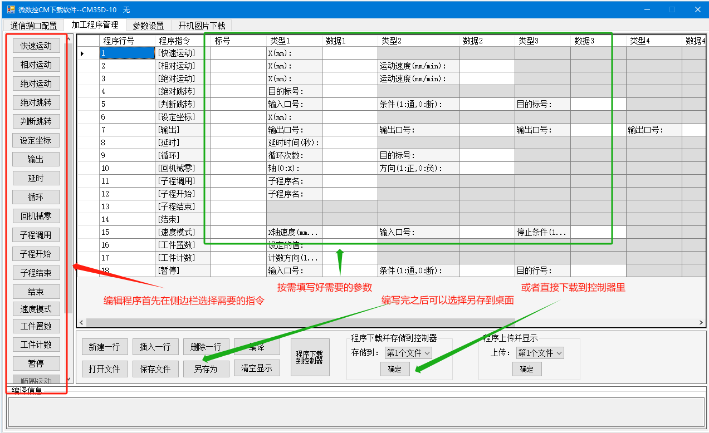Click the 类型1 column header
This screenshot has width=709, height=433.
(295, 41)
